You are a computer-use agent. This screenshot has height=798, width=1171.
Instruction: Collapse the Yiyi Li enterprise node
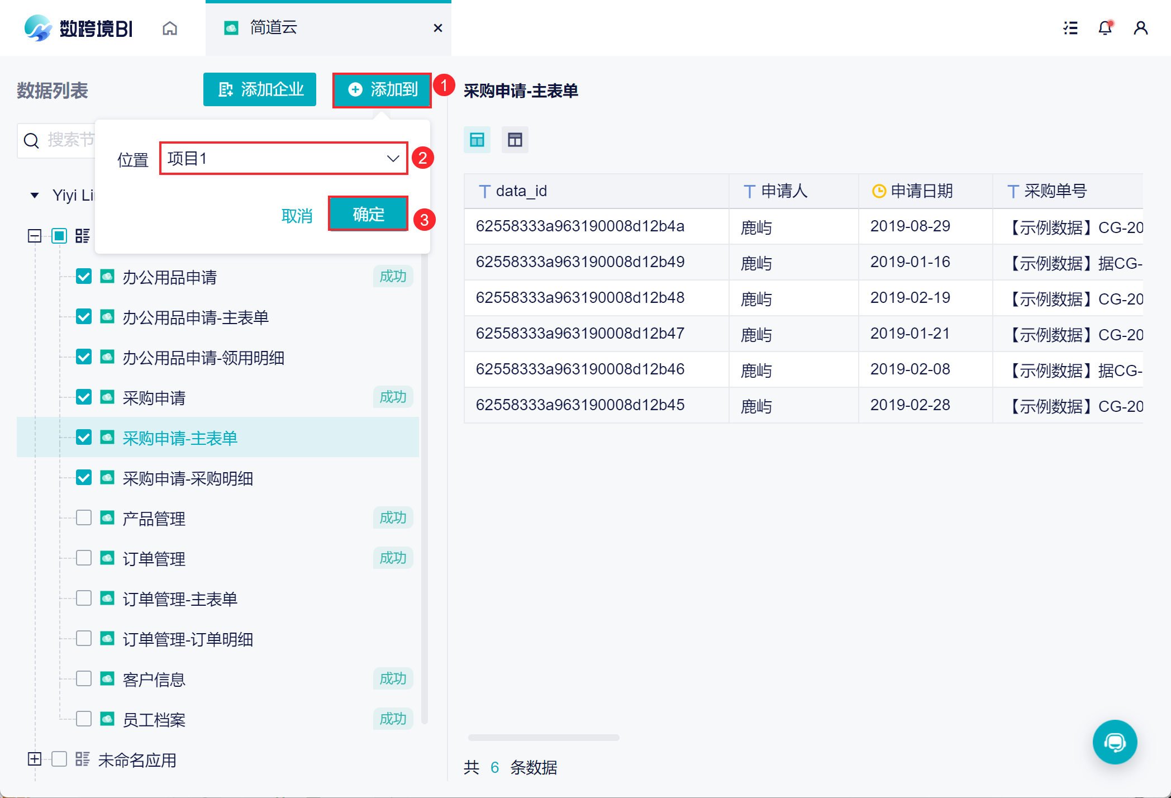(35, 195)
